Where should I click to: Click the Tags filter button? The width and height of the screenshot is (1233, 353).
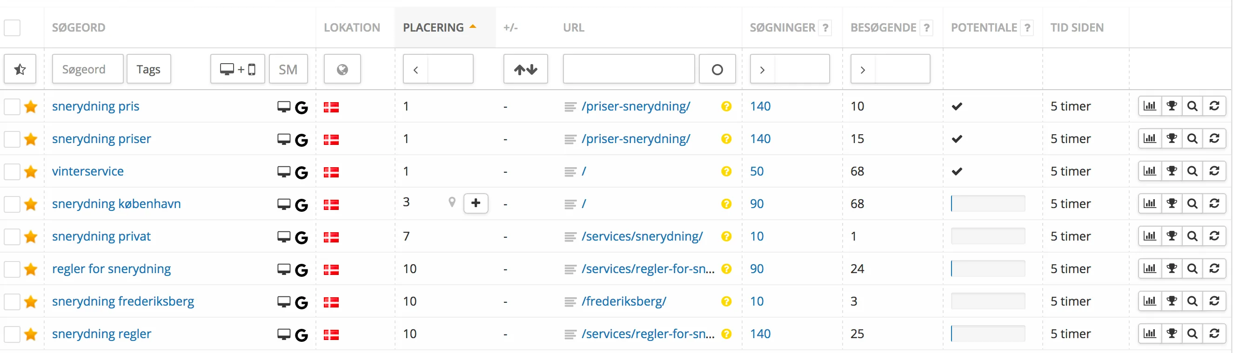(x=148, y=69)
